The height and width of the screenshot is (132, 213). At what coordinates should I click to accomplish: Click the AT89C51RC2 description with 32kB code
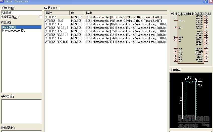126,31
